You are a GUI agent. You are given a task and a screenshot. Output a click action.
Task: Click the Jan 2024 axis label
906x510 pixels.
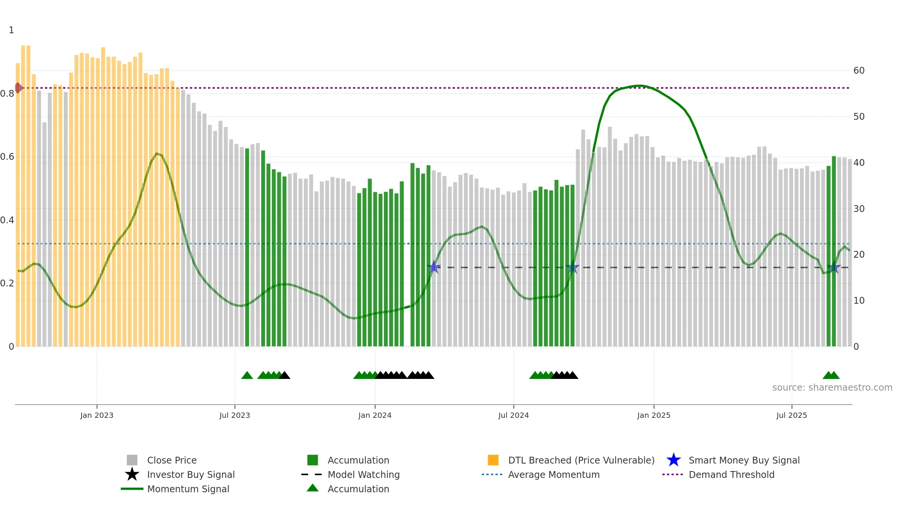375,416
